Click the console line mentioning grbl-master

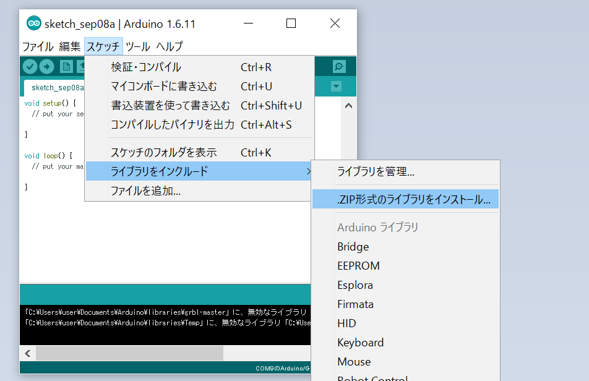tap(166, 312)
